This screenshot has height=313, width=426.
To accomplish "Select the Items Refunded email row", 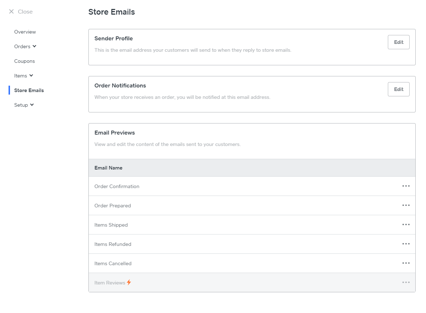I will coord(113,244).
